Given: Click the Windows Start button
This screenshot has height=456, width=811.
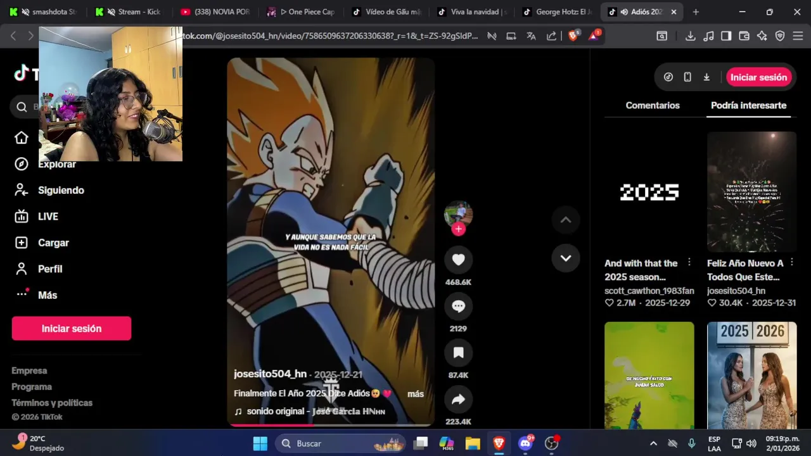Looking at the screenshot, I should pyautogui.click(x=260, y=443).
